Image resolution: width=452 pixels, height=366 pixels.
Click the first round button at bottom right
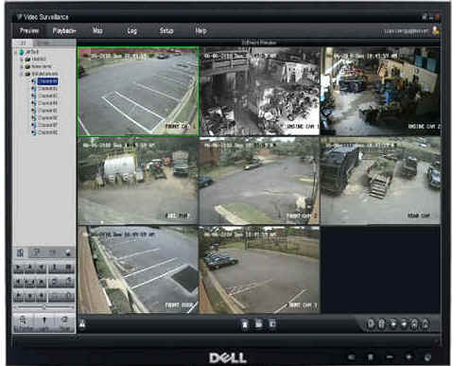371,323
